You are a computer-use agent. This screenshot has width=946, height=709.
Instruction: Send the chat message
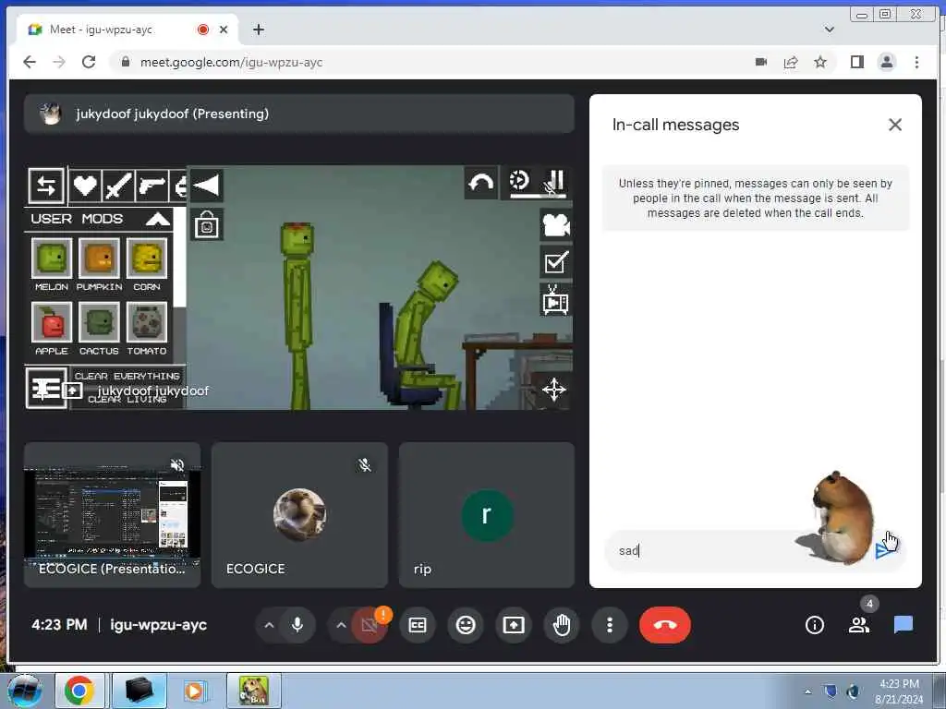point(886,550)
